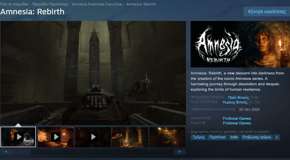Open the Amnesia Rebirth header capsule image
The image size is (290, 160).
point(240,44)
